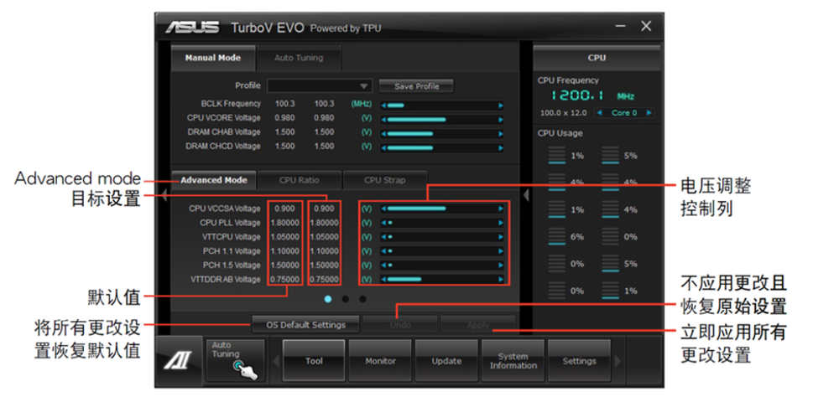The width and height of the screenshot is (839, 402).
Task: Select third page indicator dot
Action: point(362,299)
